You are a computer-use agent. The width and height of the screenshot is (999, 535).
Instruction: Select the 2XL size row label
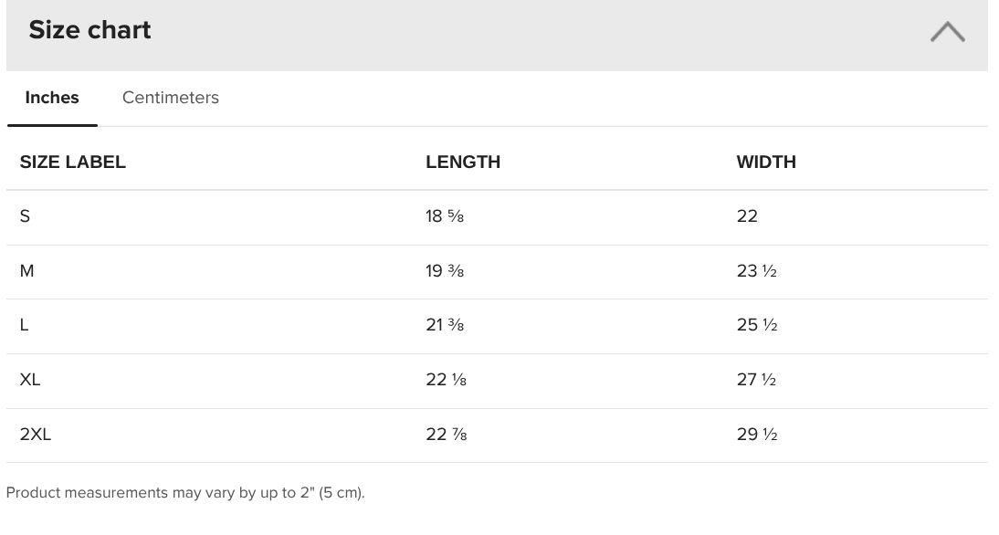point(35,435)
